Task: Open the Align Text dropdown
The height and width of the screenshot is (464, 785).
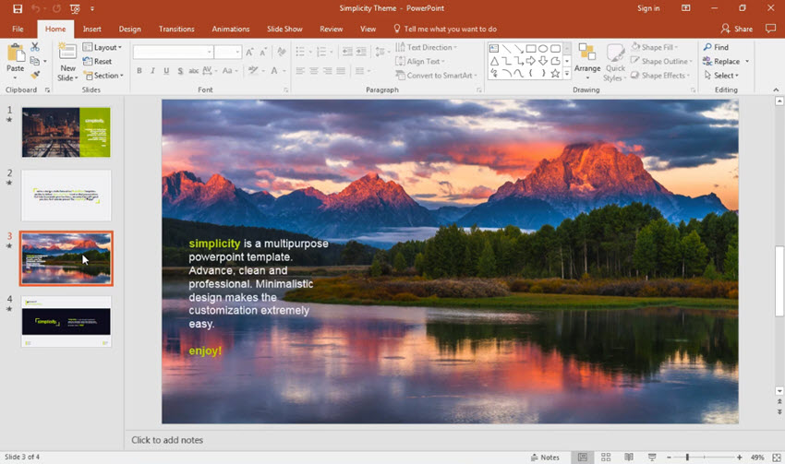Action: coord(420,61)
